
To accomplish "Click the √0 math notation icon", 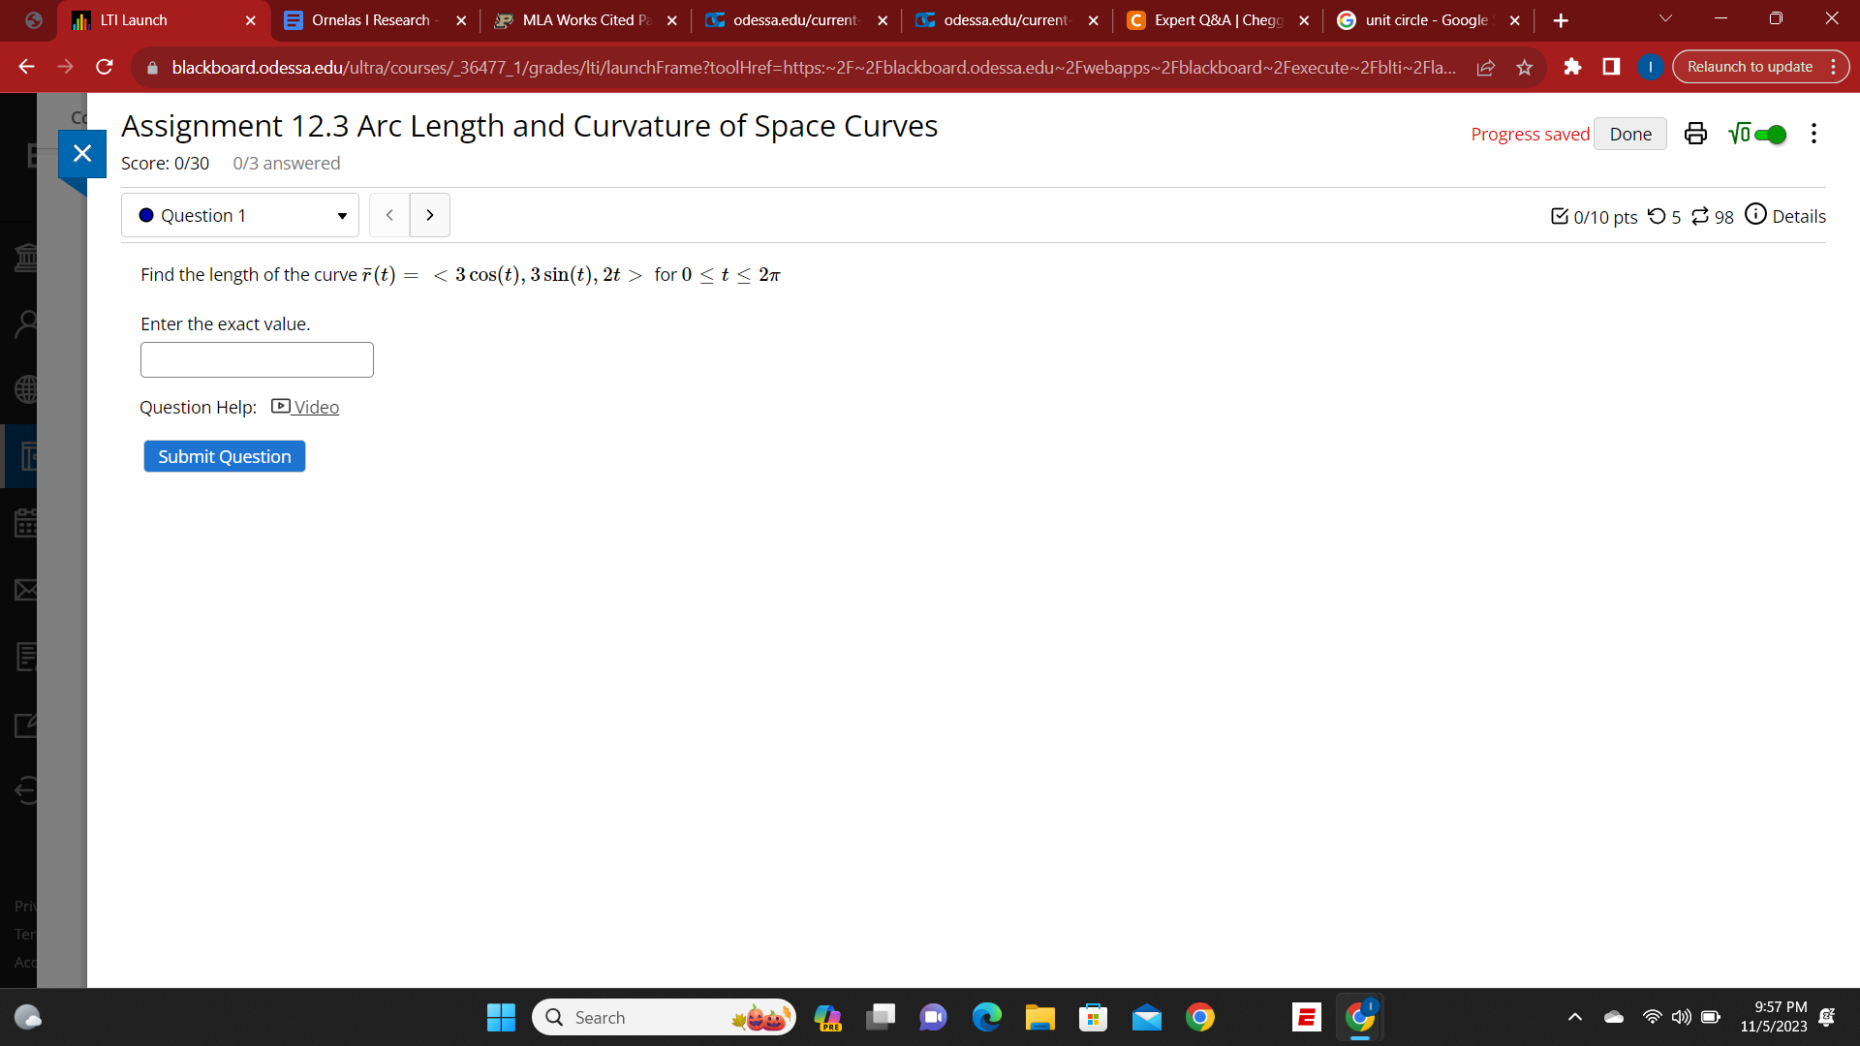I will point(1741,134).
